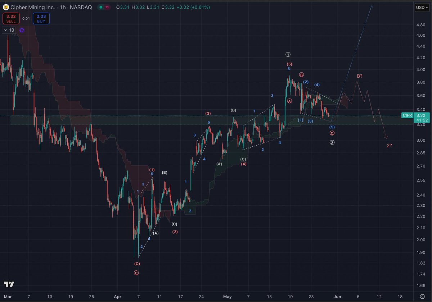Click the open value O3.31
This screenshot has width=432, height=302.
click(122, 7)
